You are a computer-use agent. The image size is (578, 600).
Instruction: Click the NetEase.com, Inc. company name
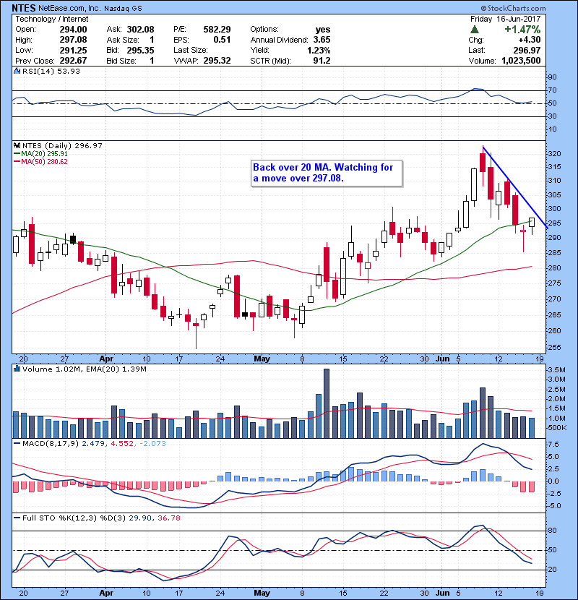pyautogui.click(x=69, y=8)
